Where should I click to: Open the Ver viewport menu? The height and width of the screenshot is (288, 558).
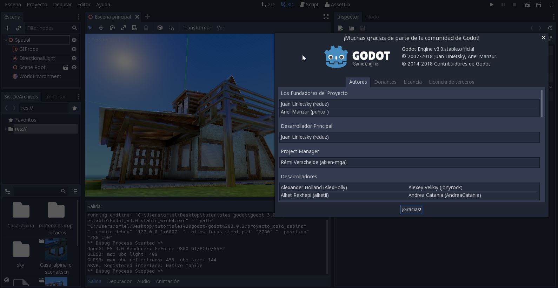tap(220, 28)
